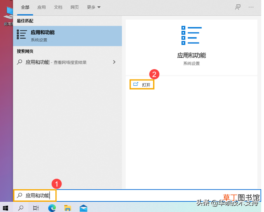Screen dimensions: 264x212
Task: Open Mail app from taskbar
Action: pos(83,208)
